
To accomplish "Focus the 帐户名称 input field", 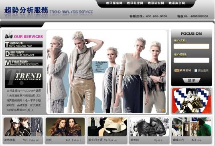I will [x=191, y=46].
